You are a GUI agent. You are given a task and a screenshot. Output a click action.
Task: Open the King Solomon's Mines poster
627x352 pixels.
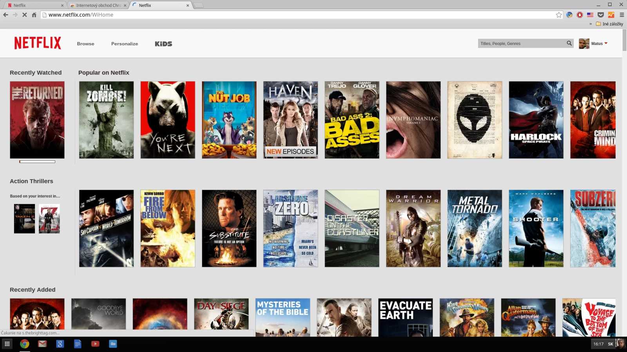click(x=467, y=317)
